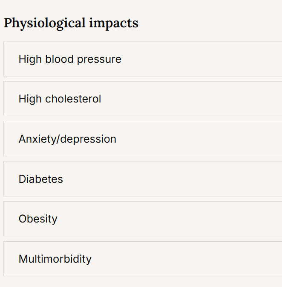Select the word 'pressure' in first row
Viewport: 282px width, 287px height.
pyautogui.click(x=99, y=60)
